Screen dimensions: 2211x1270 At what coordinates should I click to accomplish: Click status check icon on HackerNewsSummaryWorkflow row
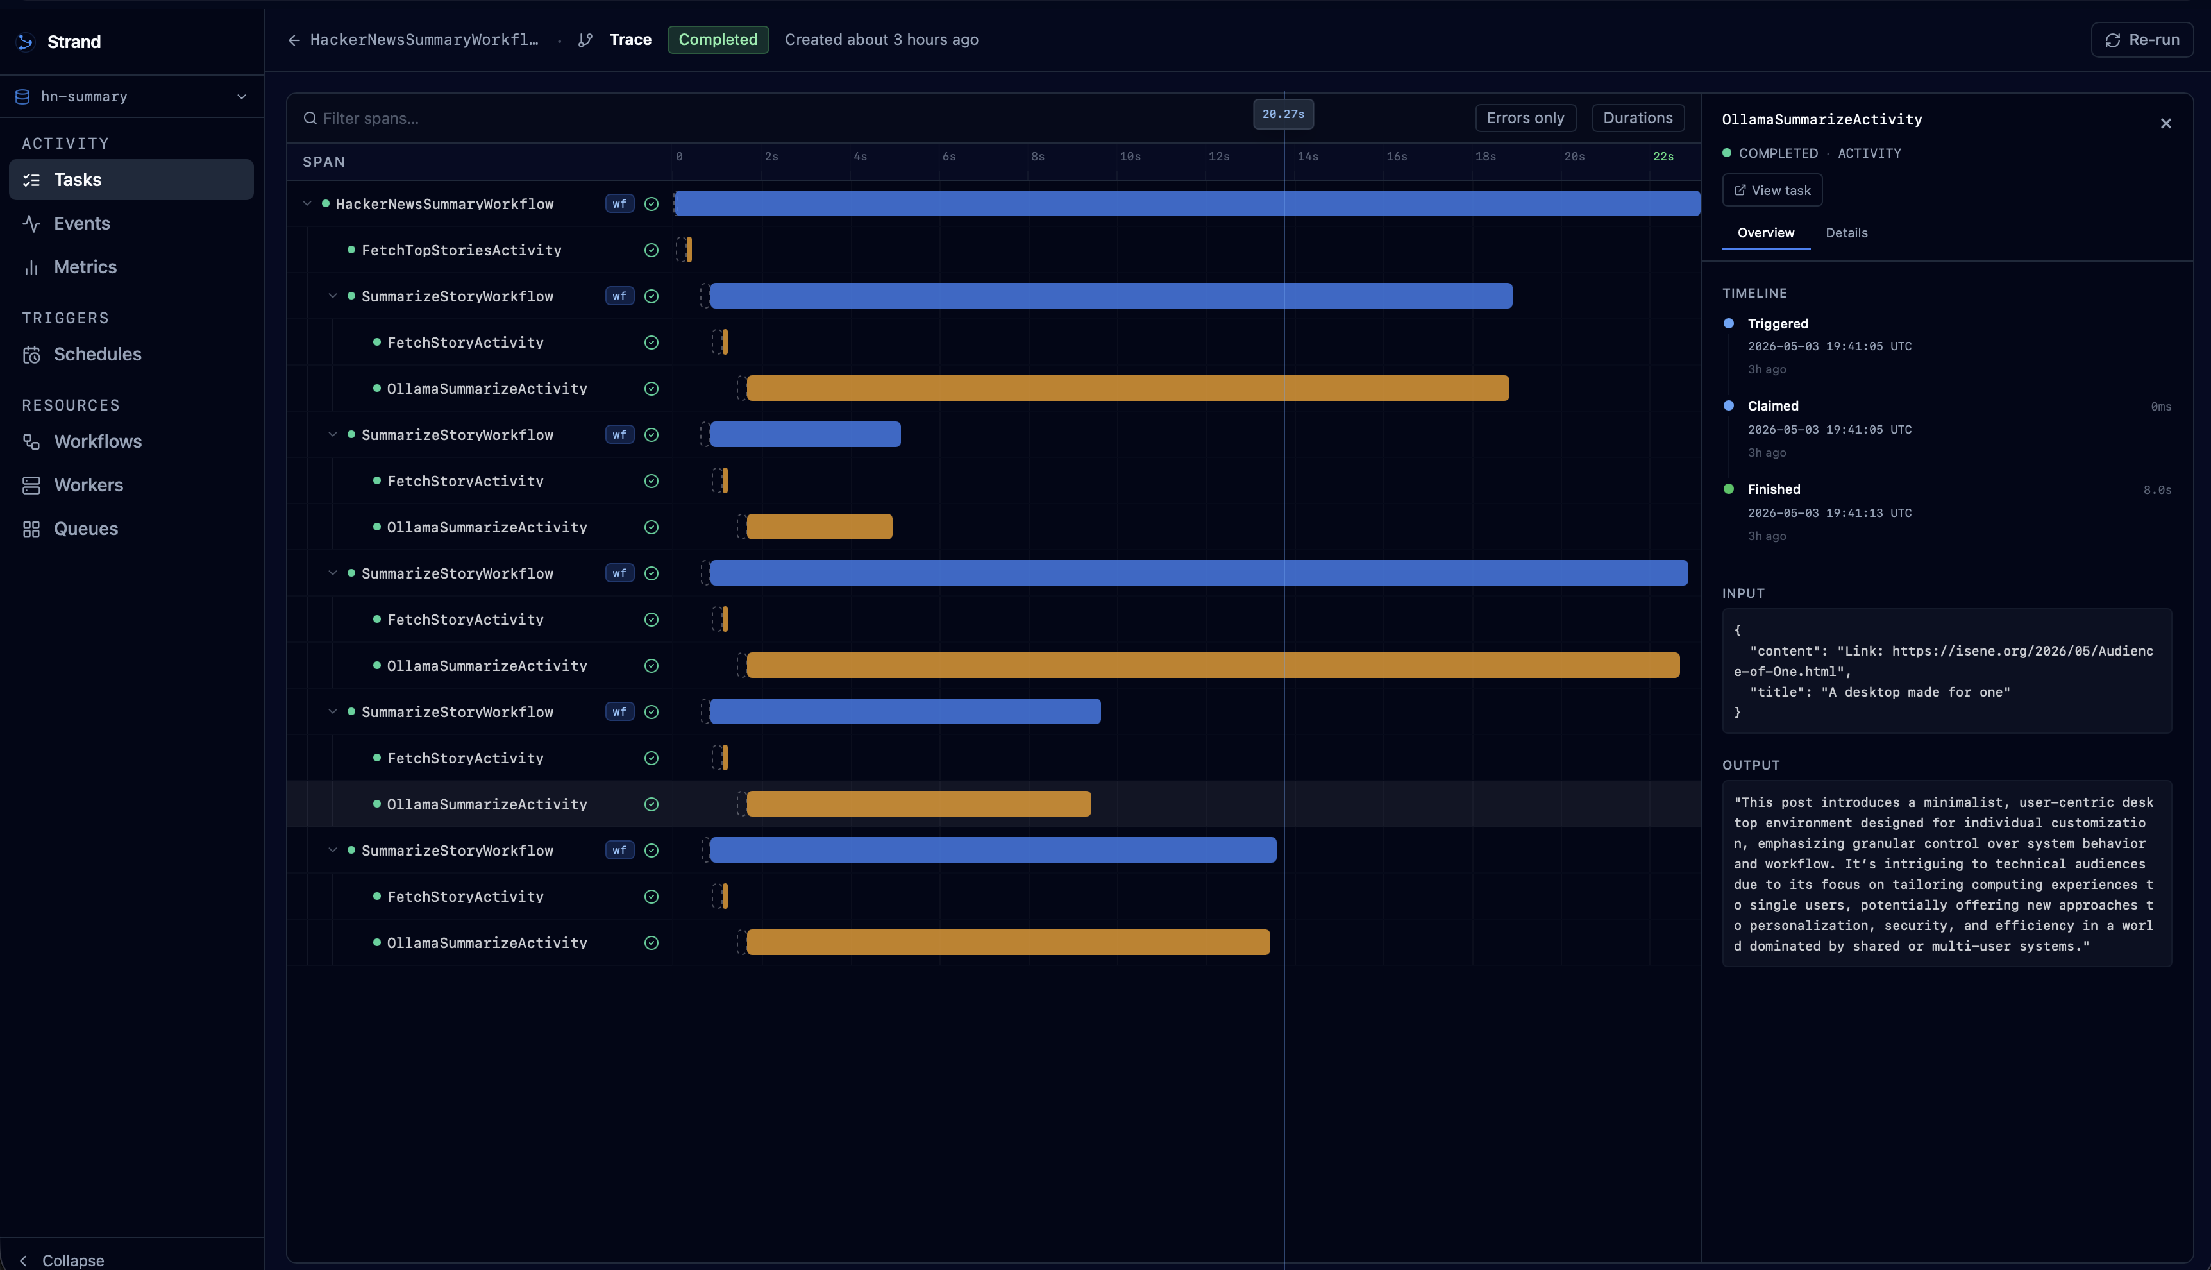pyautogui.click(x=652, y=204)
